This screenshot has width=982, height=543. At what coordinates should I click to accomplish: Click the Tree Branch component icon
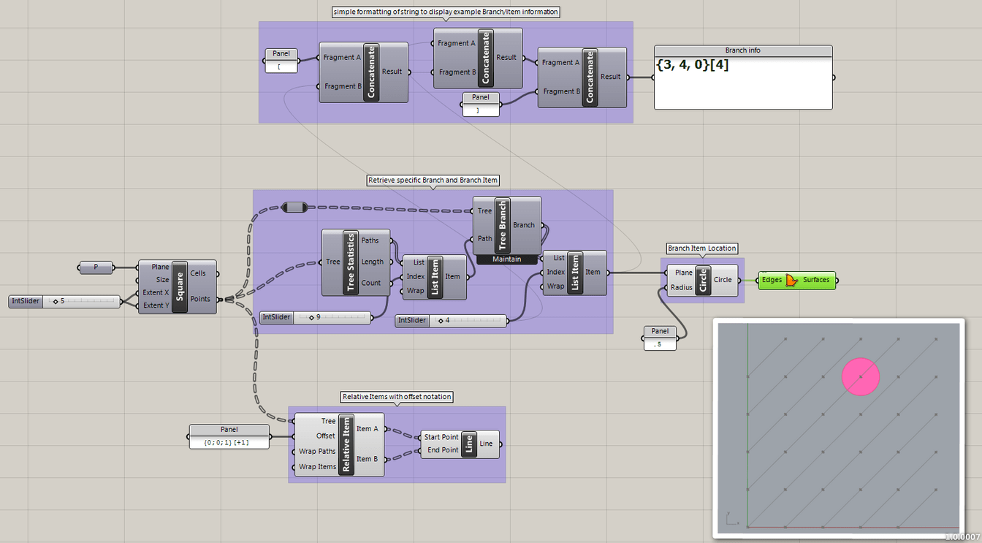tap(503, 224)
